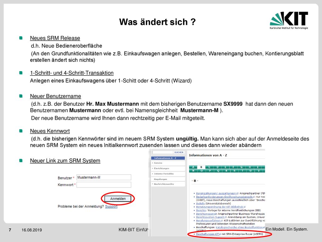The width and height of the screenshot is (322, 242).
Task: Click the SUCHEN search button
Action: [x=179, y=152]
